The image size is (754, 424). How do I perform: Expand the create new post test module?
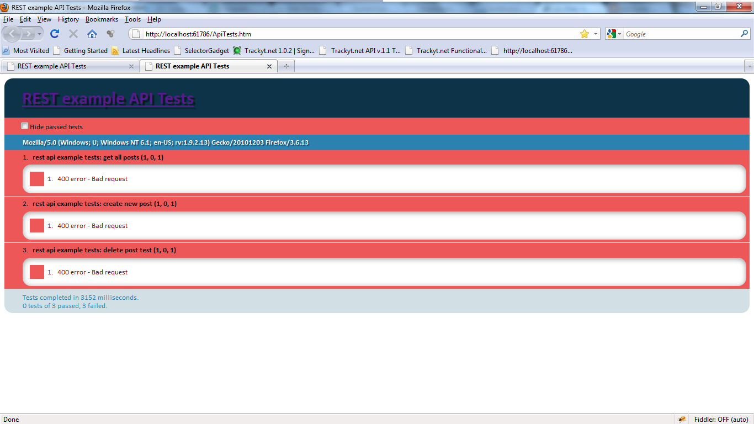104,204
